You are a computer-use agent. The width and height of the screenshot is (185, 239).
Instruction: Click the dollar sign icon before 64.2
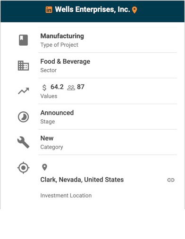point(44,88)
